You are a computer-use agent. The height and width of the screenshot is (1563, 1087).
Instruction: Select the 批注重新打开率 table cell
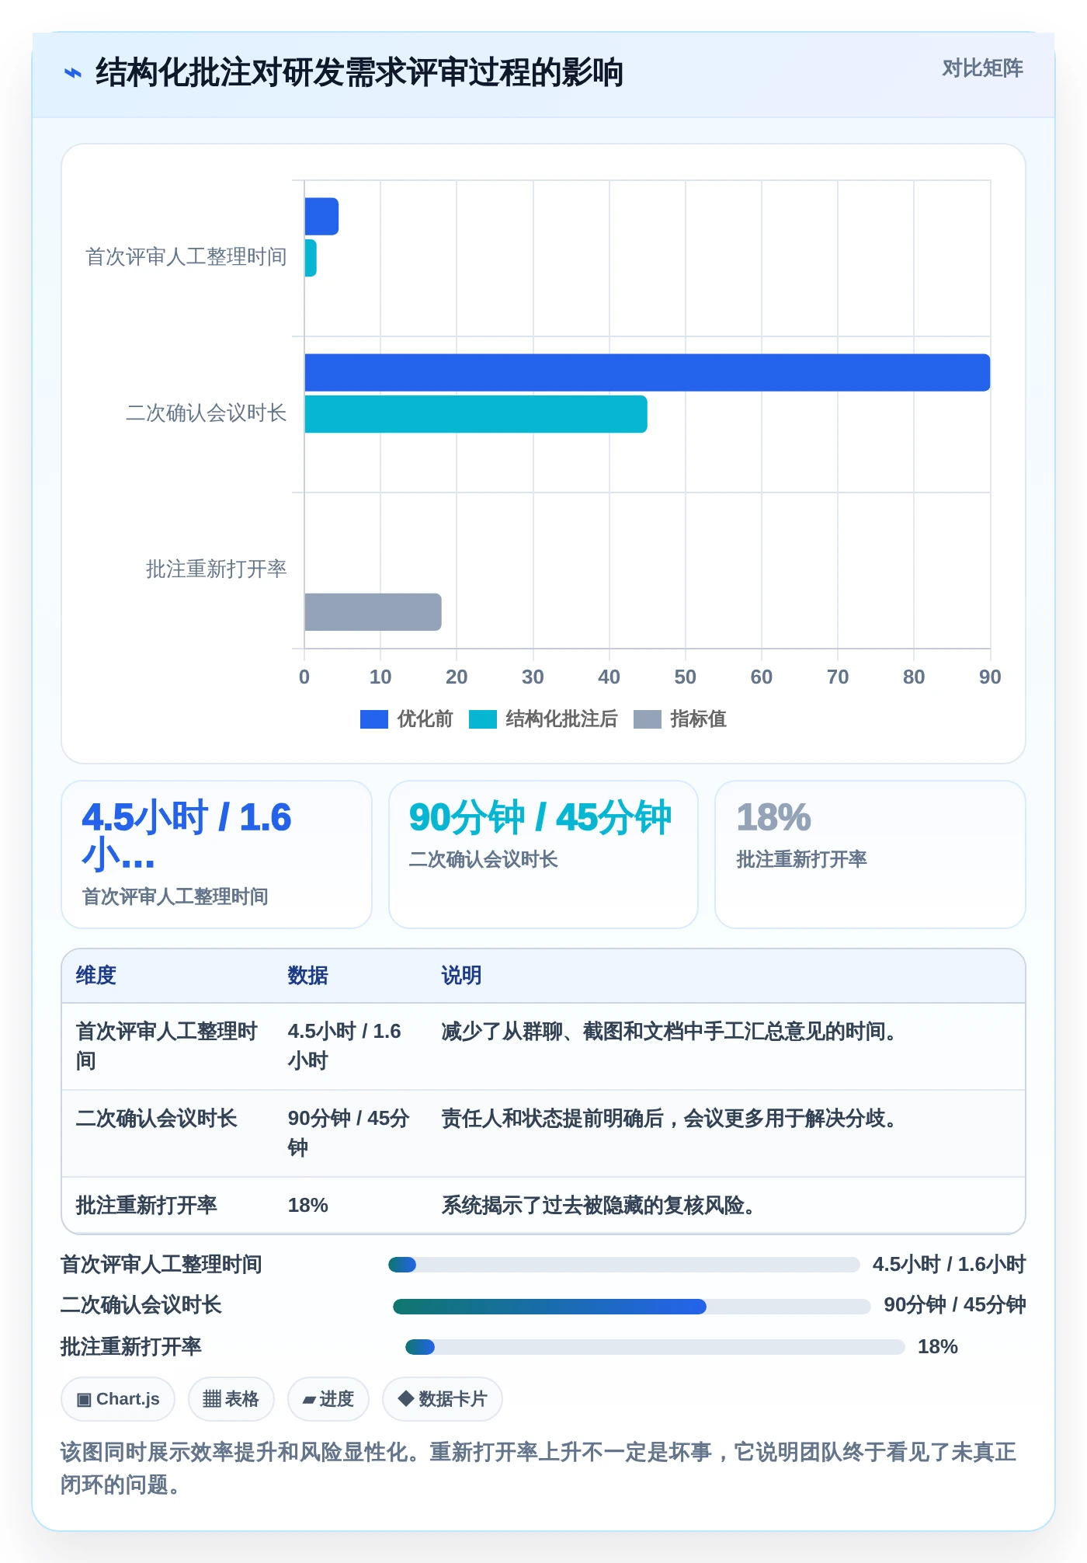click(168, 1206)
